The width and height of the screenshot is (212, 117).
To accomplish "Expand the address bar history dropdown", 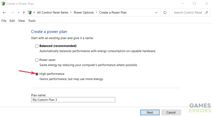I will click(x=157, y=13).
